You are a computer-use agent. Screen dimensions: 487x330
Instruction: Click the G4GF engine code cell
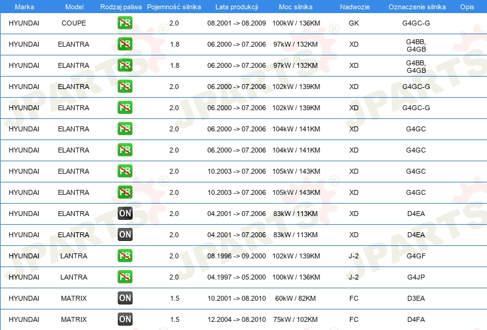[x=416, y=256]
